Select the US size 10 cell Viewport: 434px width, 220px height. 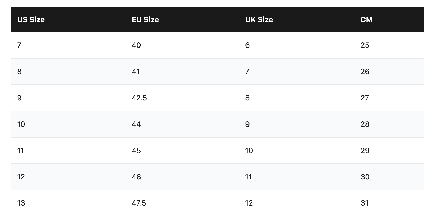point(21,124)
